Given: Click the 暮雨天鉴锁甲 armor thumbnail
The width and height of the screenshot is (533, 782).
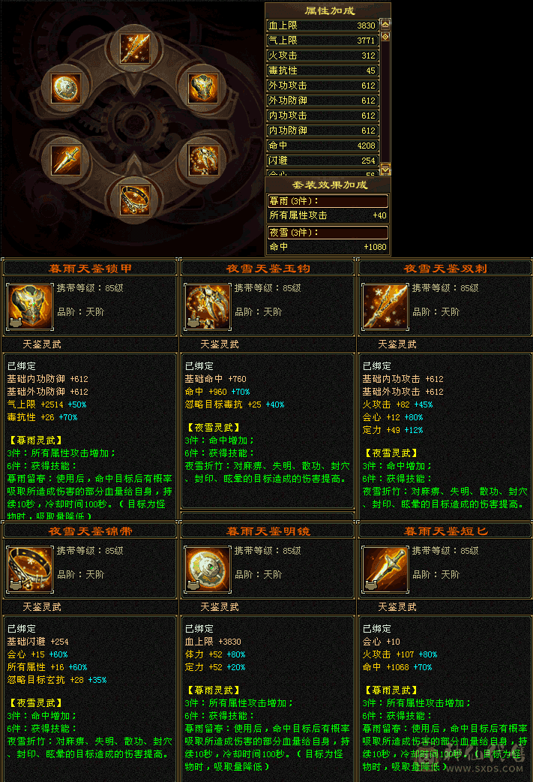Looking at the screenshot, I should point(30,307).
